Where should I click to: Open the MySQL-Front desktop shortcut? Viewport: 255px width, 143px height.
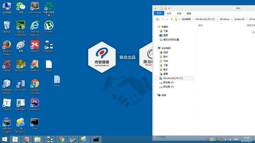click(x=21, y=66)
